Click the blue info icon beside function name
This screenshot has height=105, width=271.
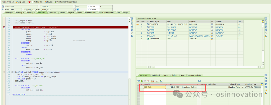tap(78, 10)
